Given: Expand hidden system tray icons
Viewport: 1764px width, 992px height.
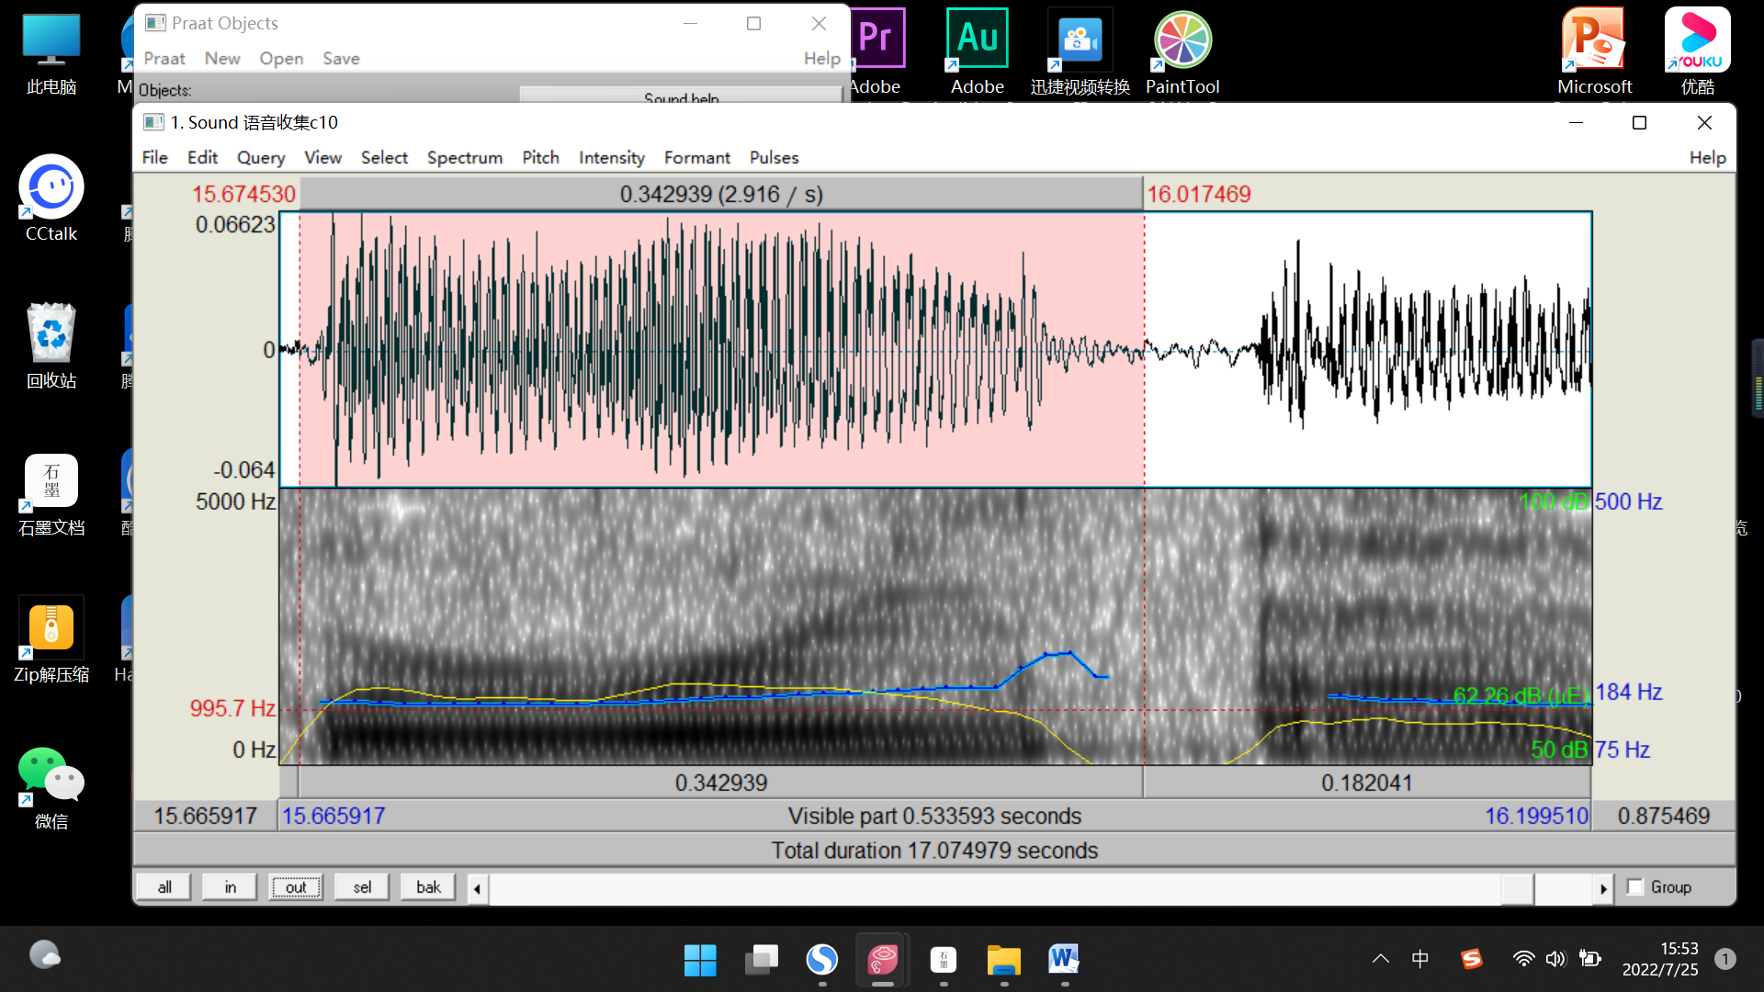Looking at the screenshot, I should (x=1380, y=959).
